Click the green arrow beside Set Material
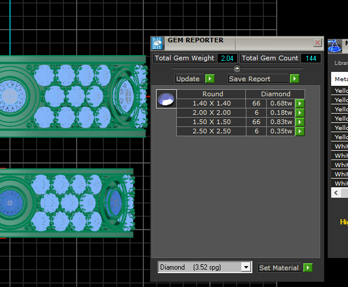 [307, 267]
